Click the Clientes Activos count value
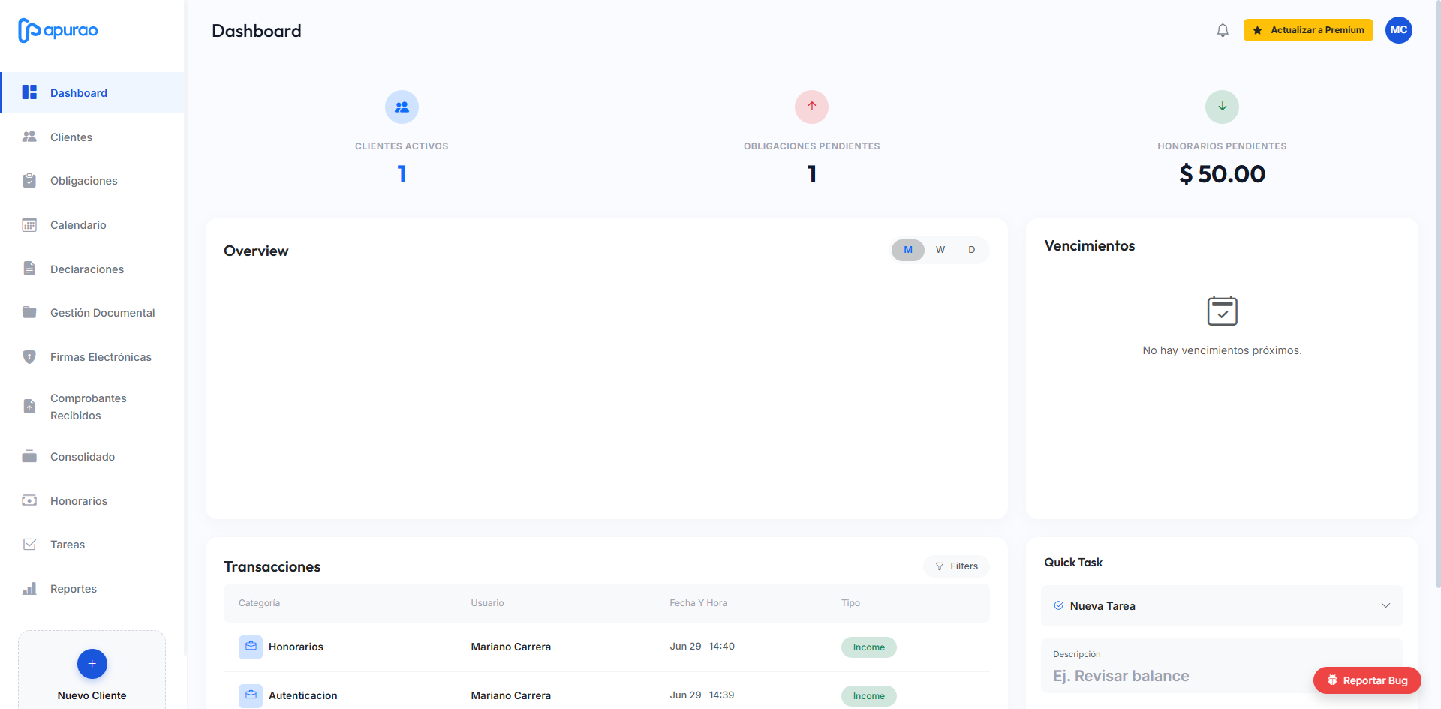The height and width of the screenshot is (709, 1441). click(x=402, y=174)
